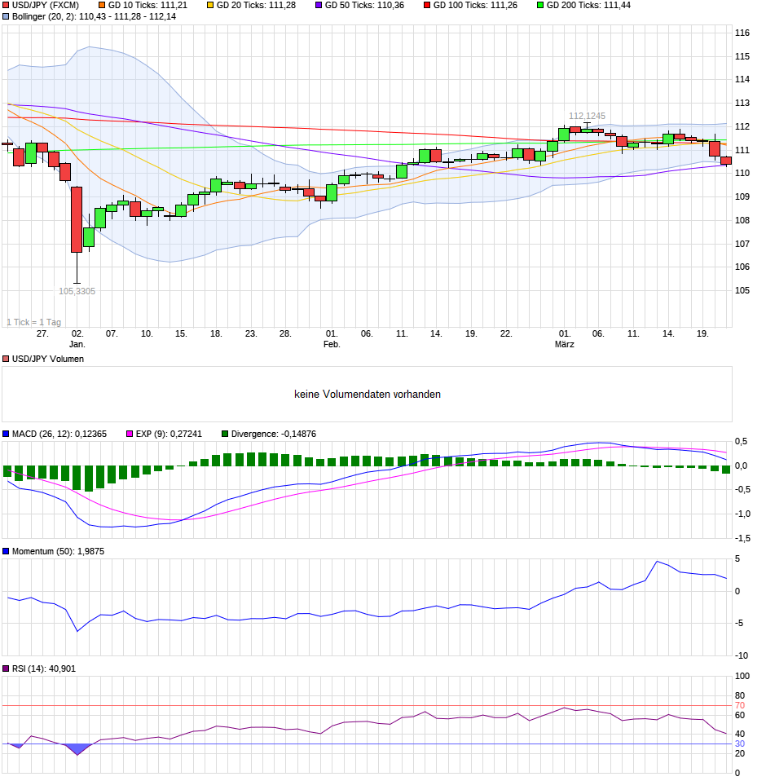
Task: Click the RSI oversold level label 30
Action: pos(740,744)
